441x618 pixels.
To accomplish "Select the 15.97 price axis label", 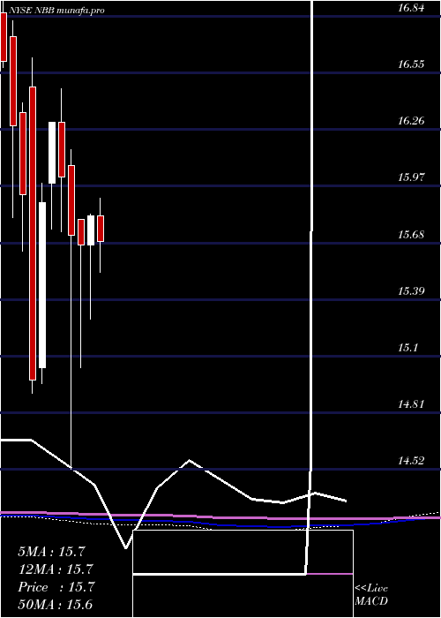I will click(411, 177).
